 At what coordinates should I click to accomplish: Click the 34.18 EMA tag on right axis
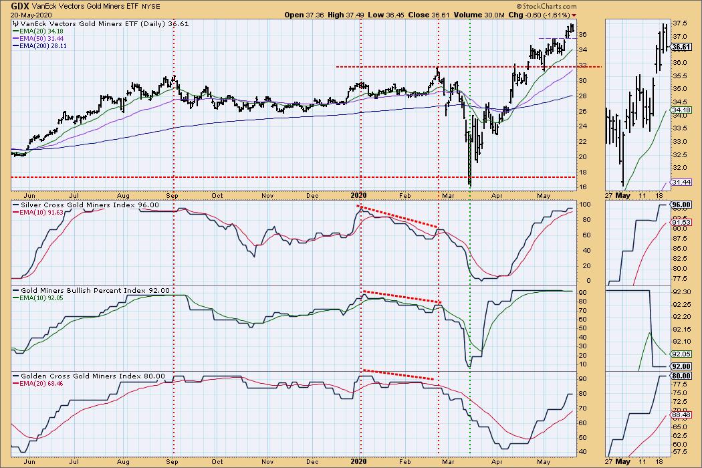[681, 110]
